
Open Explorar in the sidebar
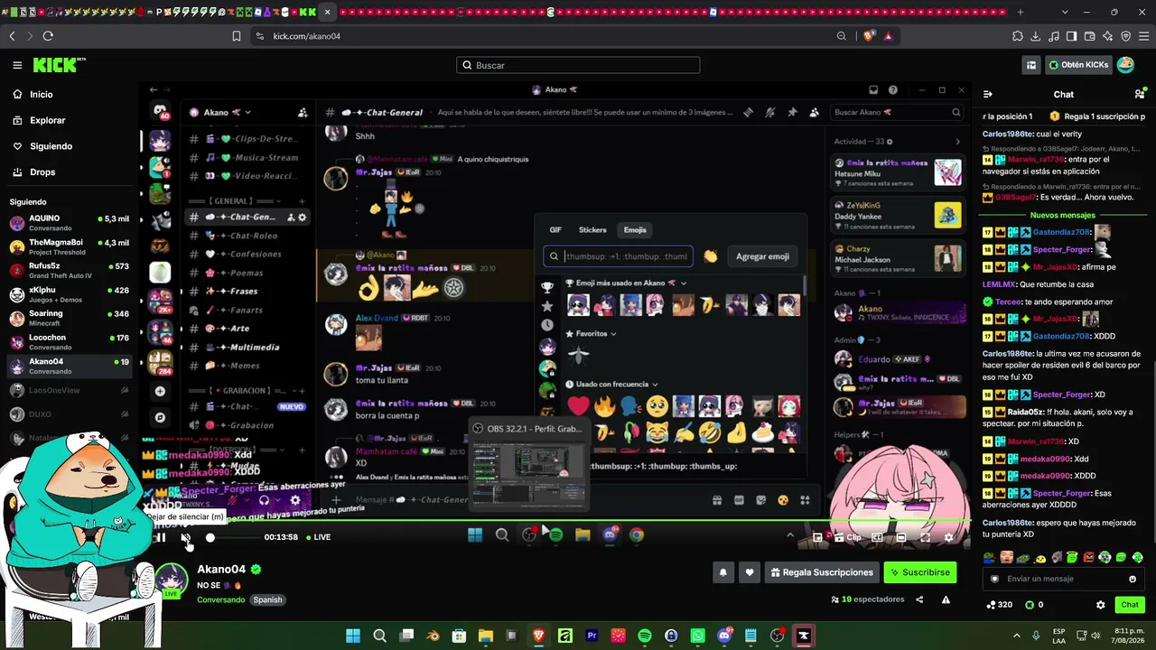70,120
